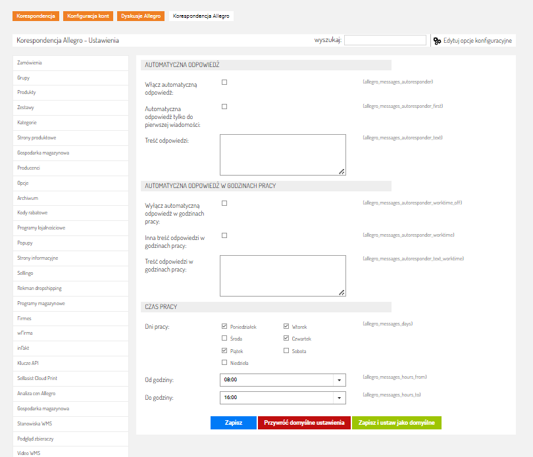Open Opcje in the sidebar
Viewport: 533px width, 457px height.
[x=70, y=183]
